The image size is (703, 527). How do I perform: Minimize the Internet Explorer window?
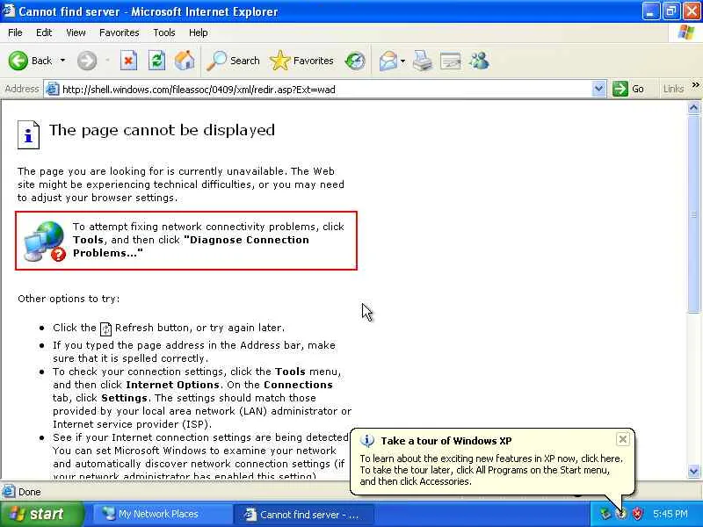click(650, 11)
